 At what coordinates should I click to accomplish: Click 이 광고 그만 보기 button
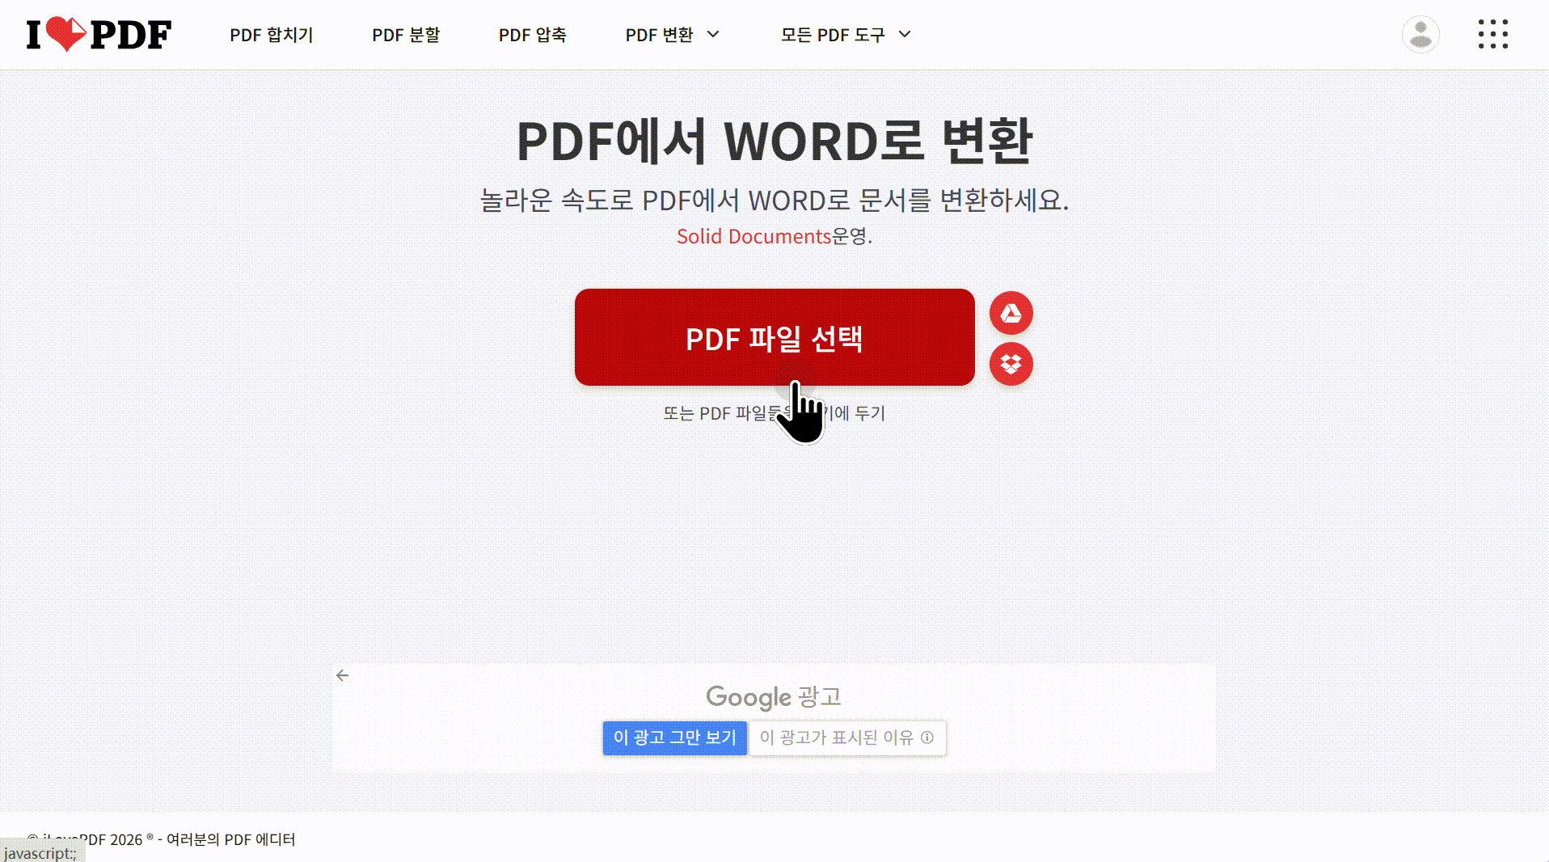[674, 737]
